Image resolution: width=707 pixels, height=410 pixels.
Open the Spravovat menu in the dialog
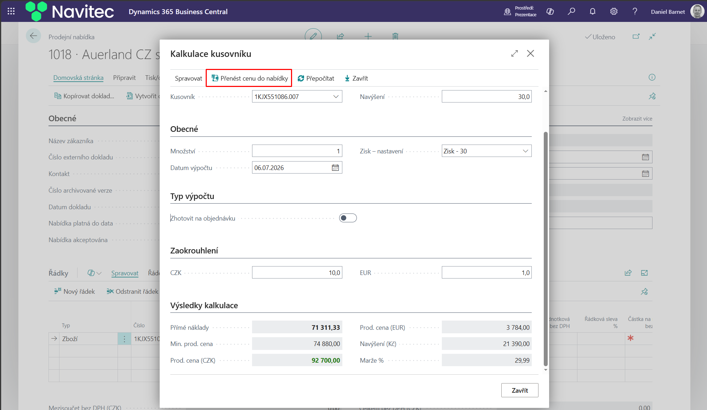coord(188,78)
